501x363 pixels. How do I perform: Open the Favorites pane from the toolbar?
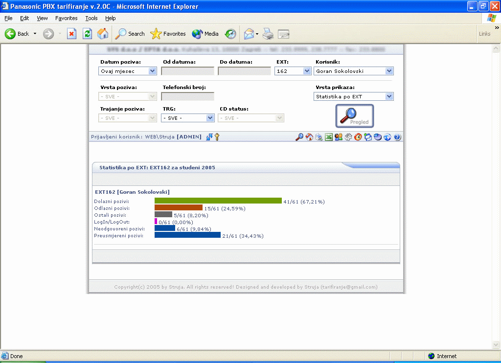(168, 34)
